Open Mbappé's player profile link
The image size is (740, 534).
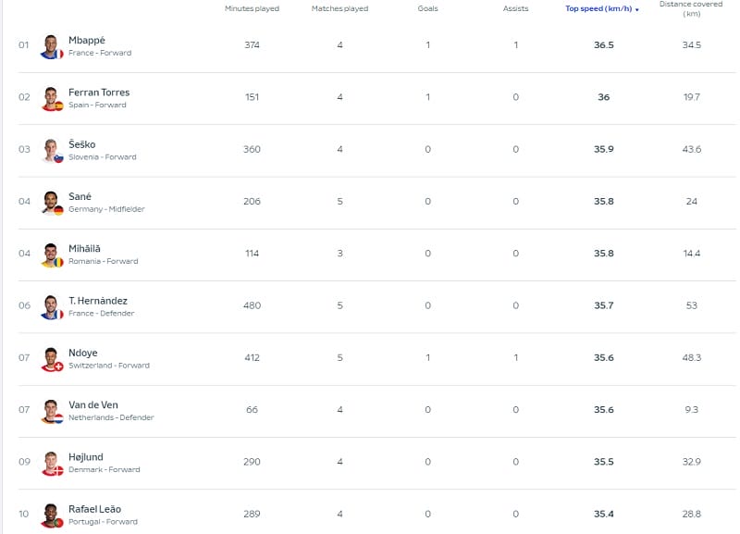90,40
